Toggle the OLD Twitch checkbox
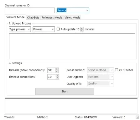The width and height of the screenshot is (140, 120). (x=117, y=70)
